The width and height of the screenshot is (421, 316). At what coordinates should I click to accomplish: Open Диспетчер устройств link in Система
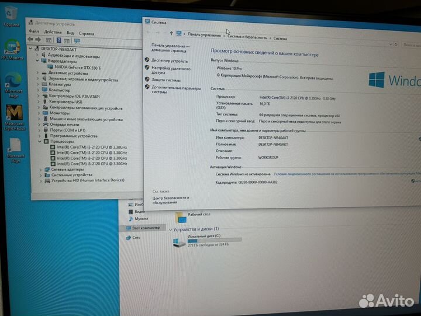(x=170, y=61)
